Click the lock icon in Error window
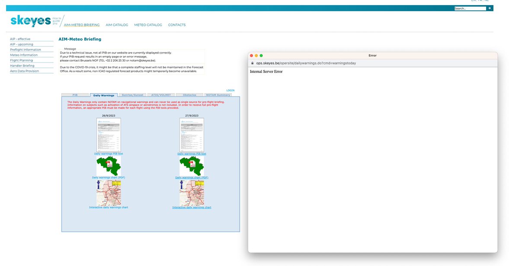Screen dimensions: 519x266 tap(253, 63)
